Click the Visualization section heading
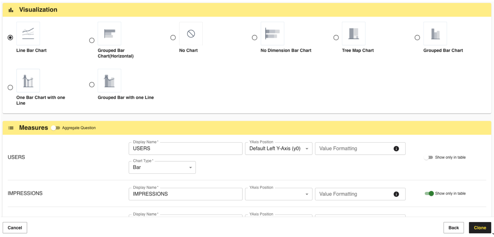Screen dimensions: 494x237 coord(38,10)
